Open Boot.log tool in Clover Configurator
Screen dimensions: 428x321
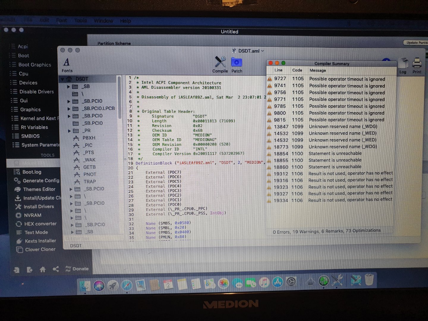pos(28,172)
